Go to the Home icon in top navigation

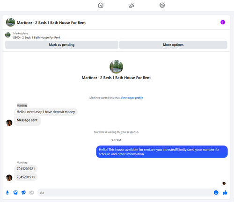pyautogui.click(x=101, y=5)
